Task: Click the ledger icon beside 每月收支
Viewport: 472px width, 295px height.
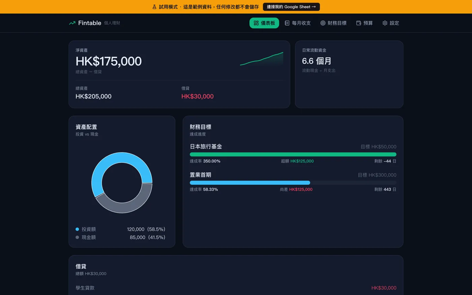Action: tap(287, 23)
